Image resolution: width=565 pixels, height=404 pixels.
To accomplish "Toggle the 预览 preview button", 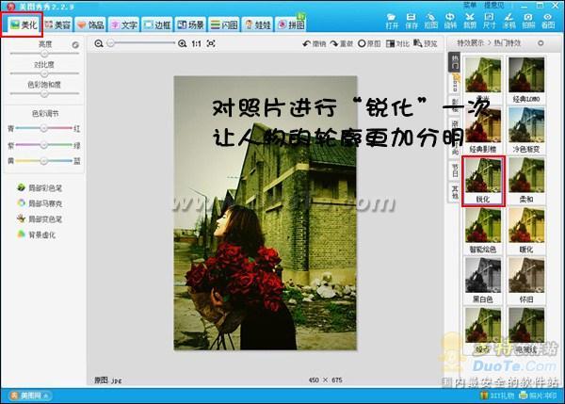I will [428, 43].
